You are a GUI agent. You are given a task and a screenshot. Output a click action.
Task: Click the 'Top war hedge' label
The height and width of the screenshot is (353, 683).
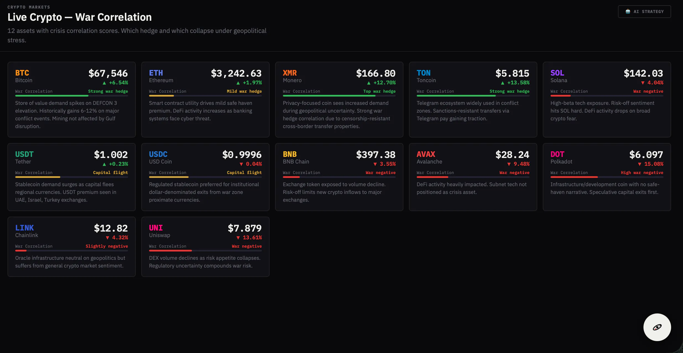[379, 91]
